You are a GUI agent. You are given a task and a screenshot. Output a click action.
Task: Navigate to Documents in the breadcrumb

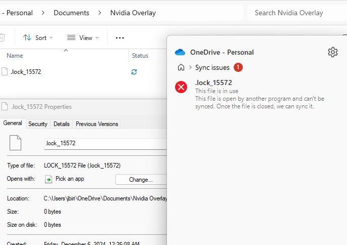[71, 13]
